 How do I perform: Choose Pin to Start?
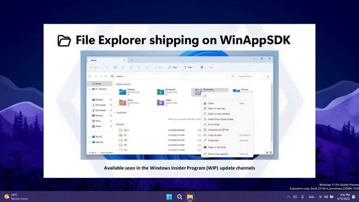tap(227, 125)
